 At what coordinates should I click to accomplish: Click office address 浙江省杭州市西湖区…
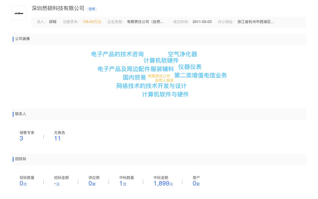point(256,22)
